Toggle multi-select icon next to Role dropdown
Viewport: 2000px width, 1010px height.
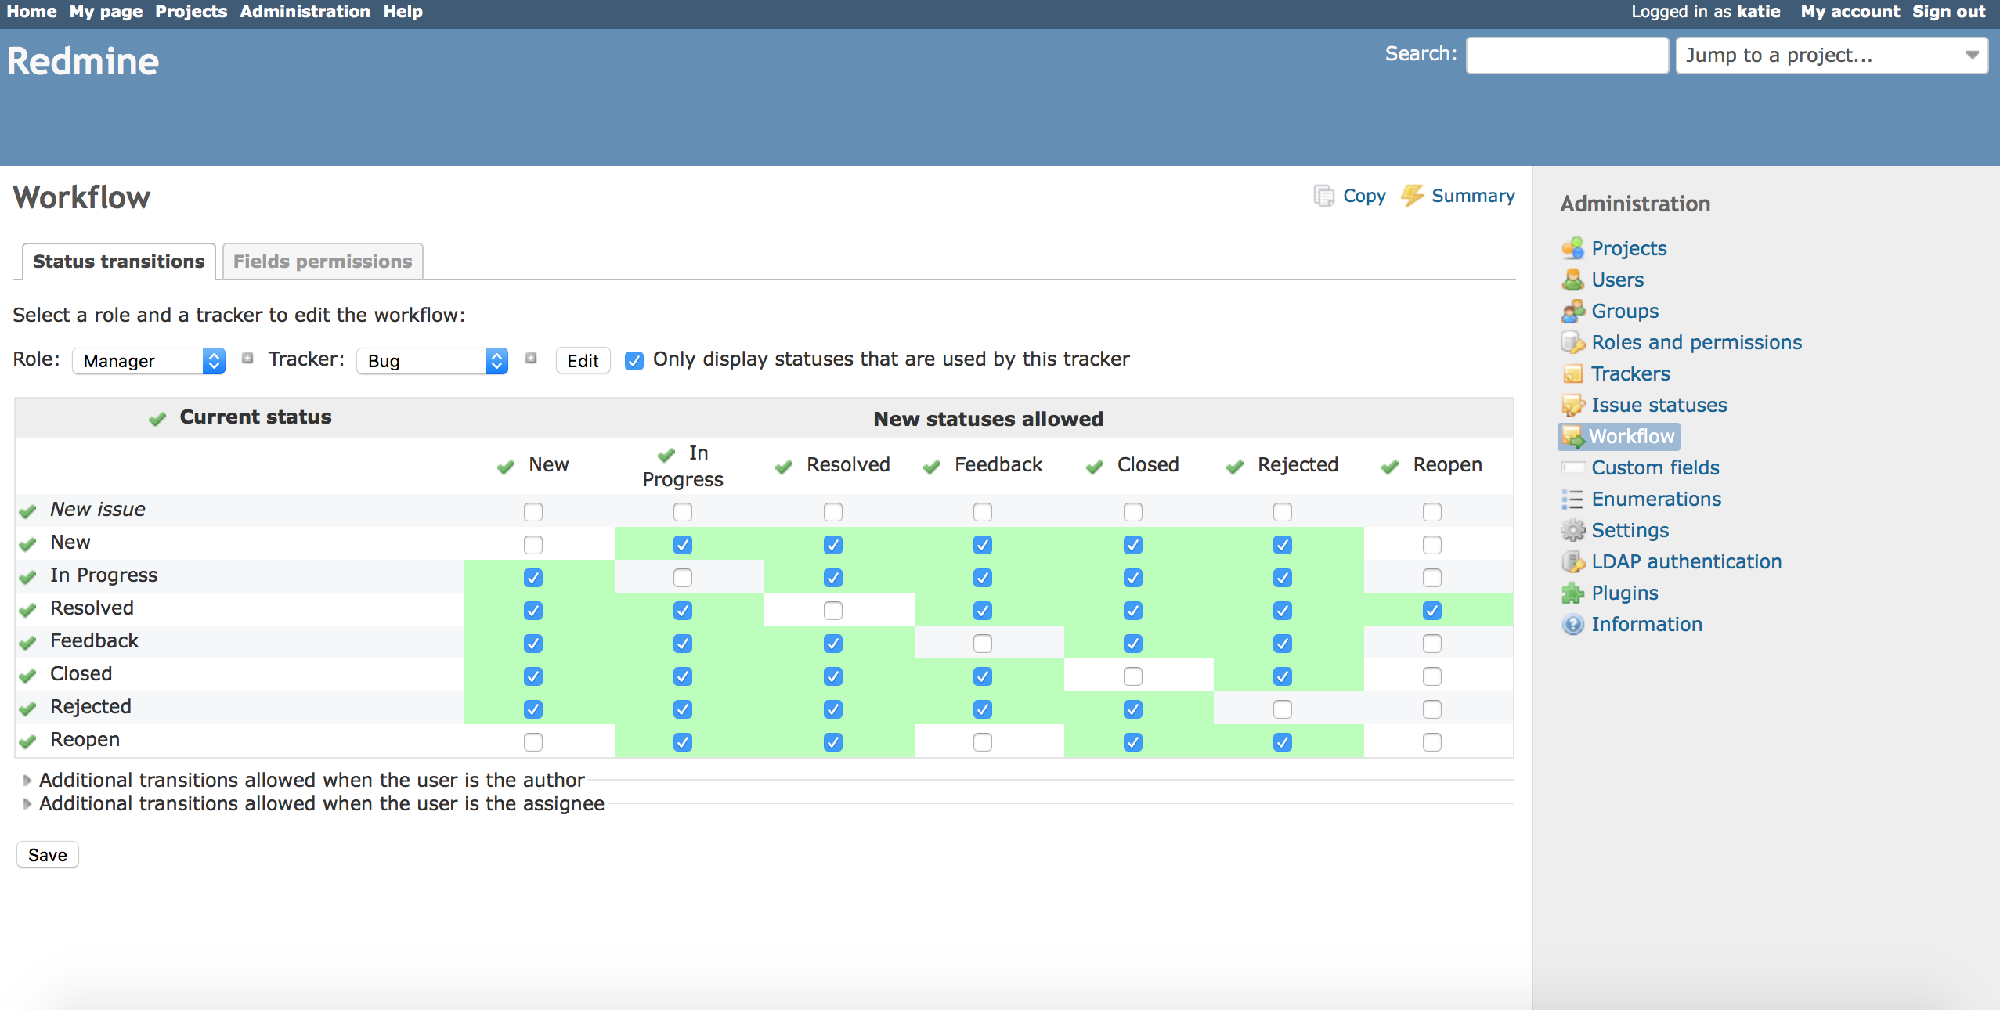tap(247, 359)
